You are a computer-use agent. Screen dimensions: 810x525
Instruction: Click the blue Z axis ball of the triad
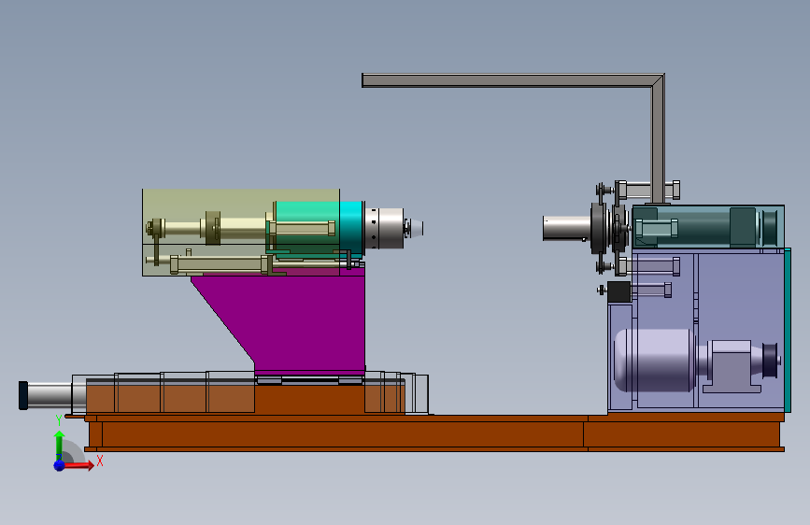coord(60,465)
